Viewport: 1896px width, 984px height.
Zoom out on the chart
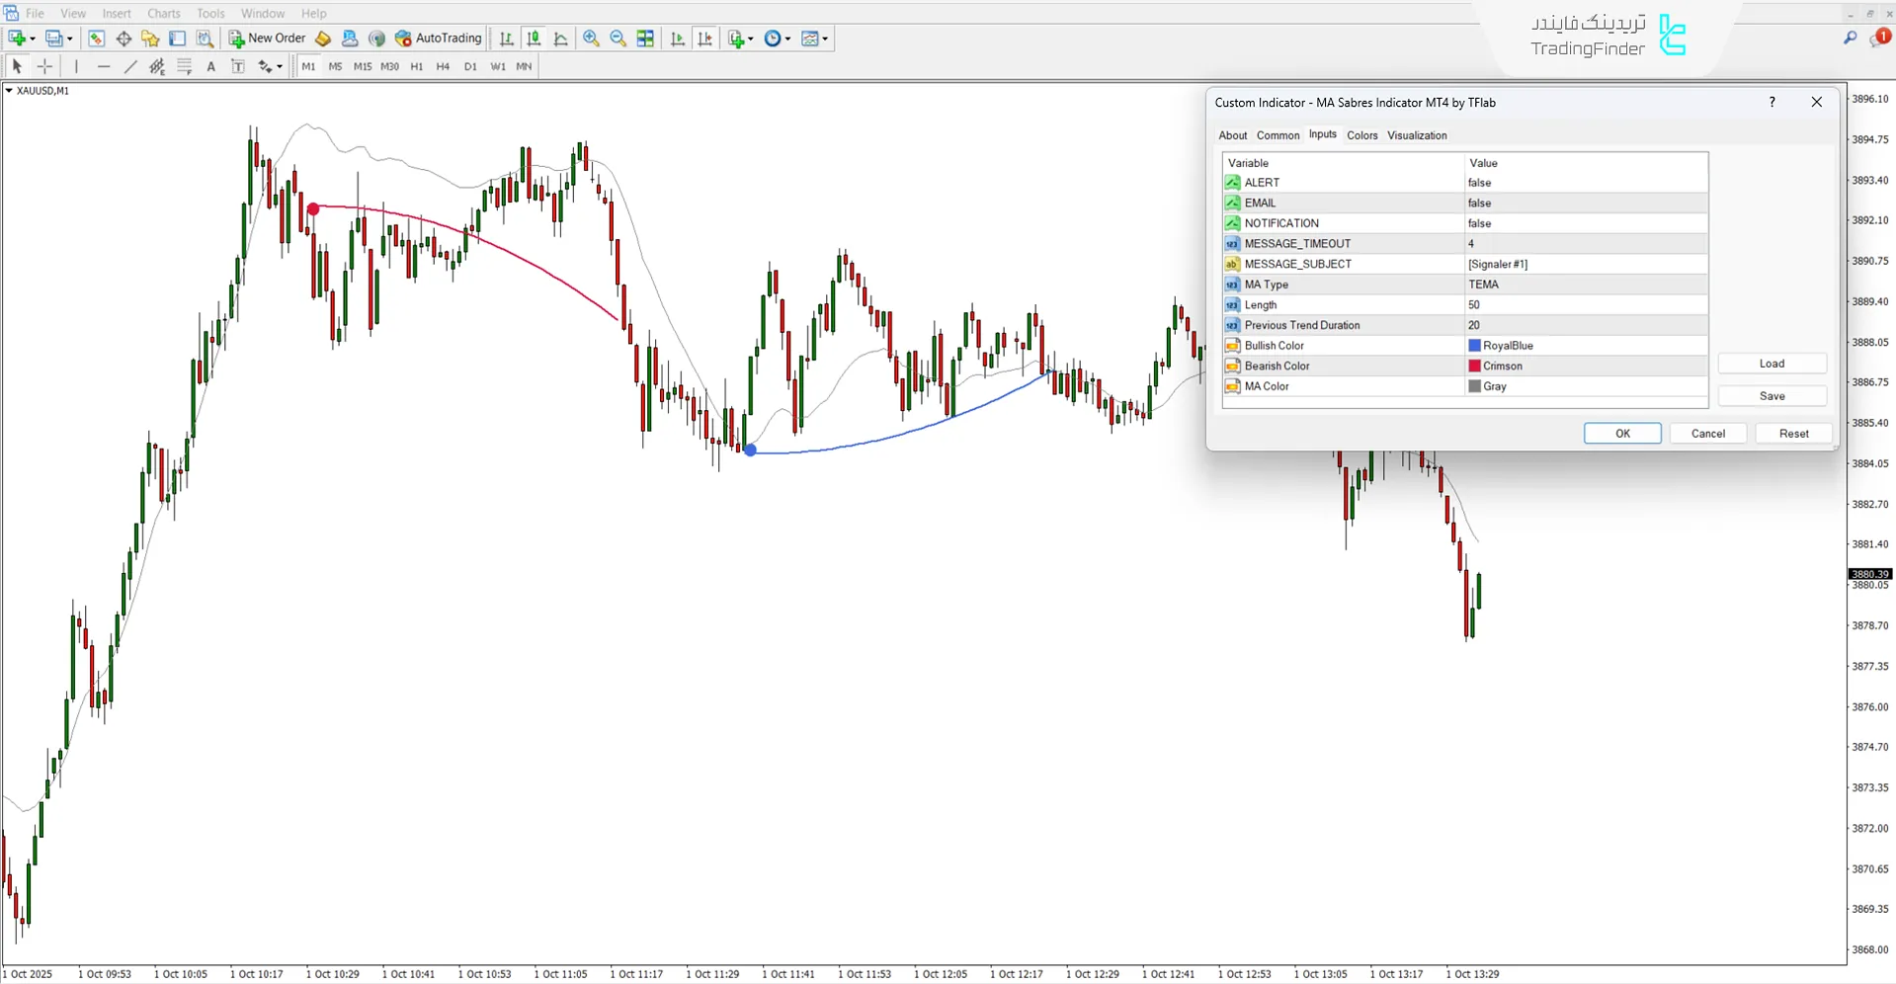[x=618, y=39]
